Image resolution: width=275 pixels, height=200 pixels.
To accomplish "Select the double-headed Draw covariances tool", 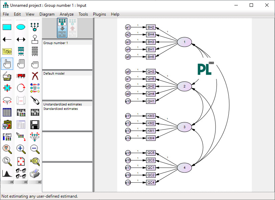I will pos(21,39).
